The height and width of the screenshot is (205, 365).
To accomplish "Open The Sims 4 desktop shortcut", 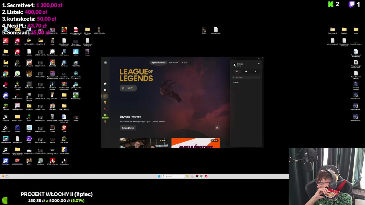I will pyautogui.click(x=17, y=74).
